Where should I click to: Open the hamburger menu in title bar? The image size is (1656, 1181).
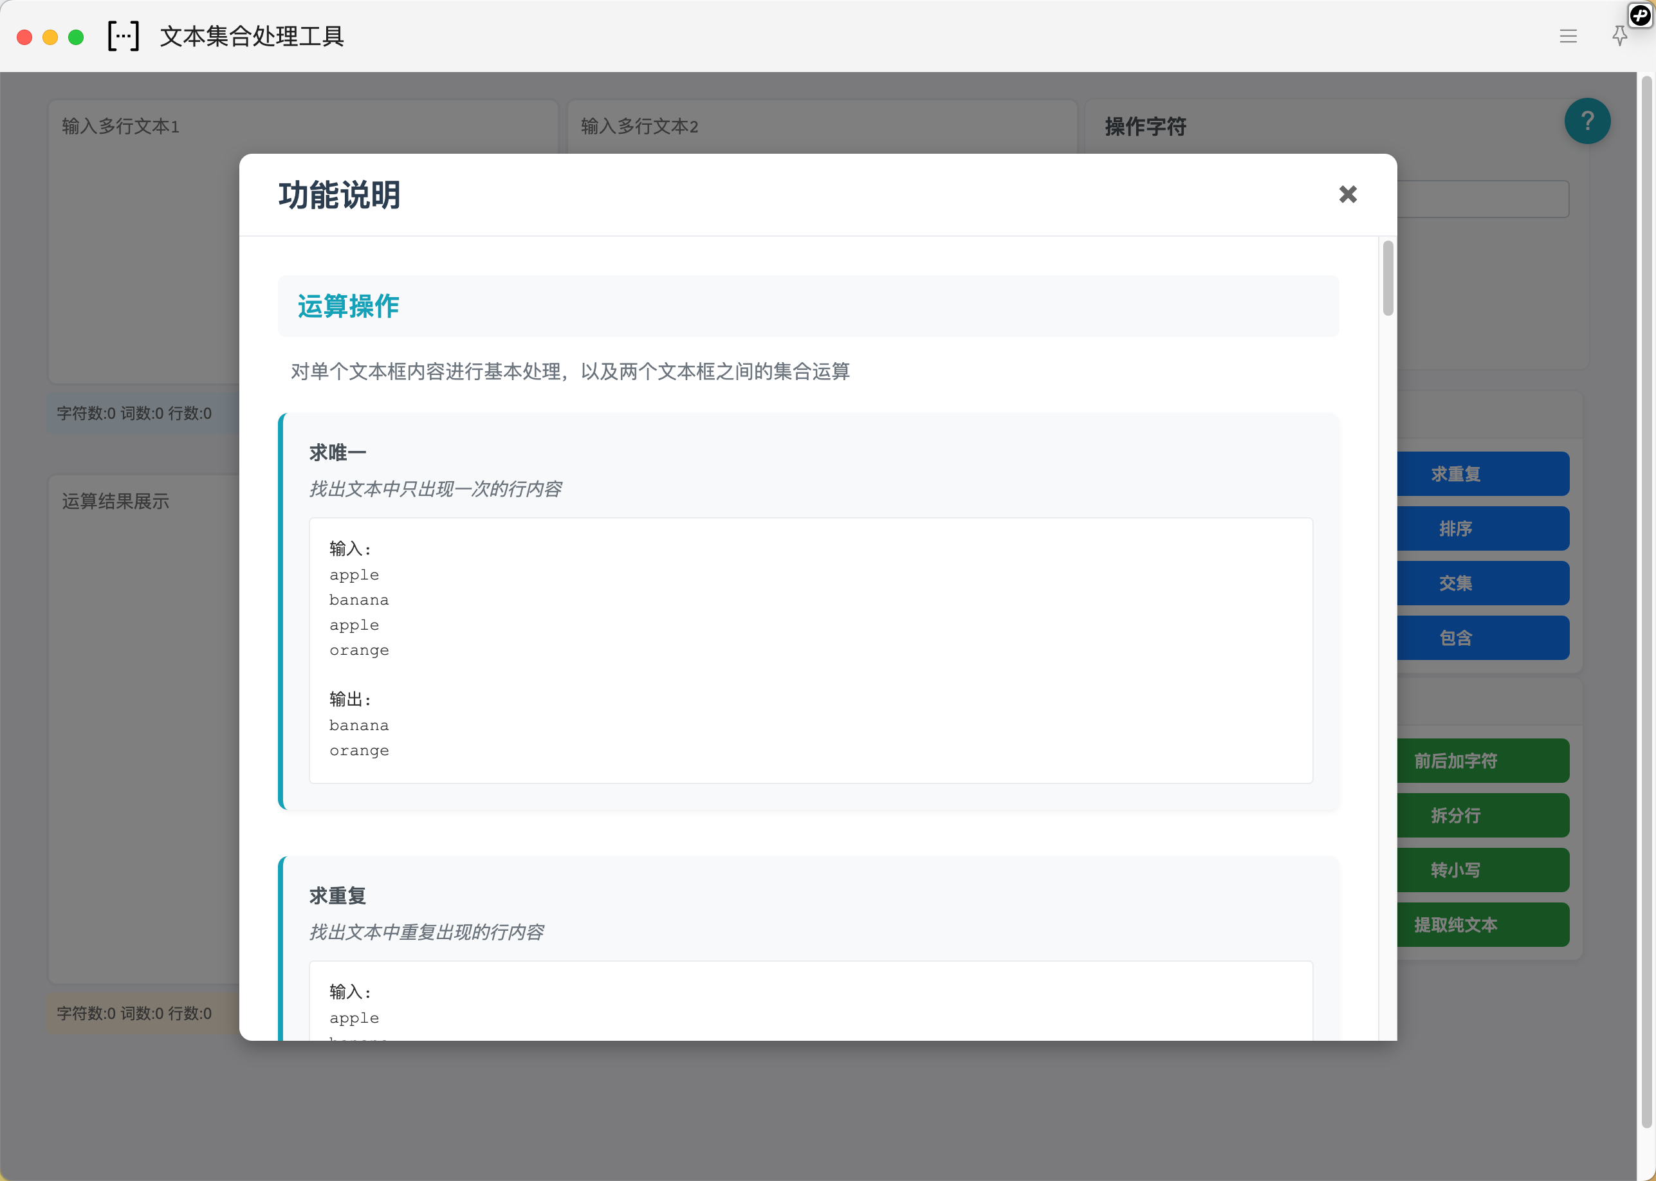click(x=1567, y=37)
